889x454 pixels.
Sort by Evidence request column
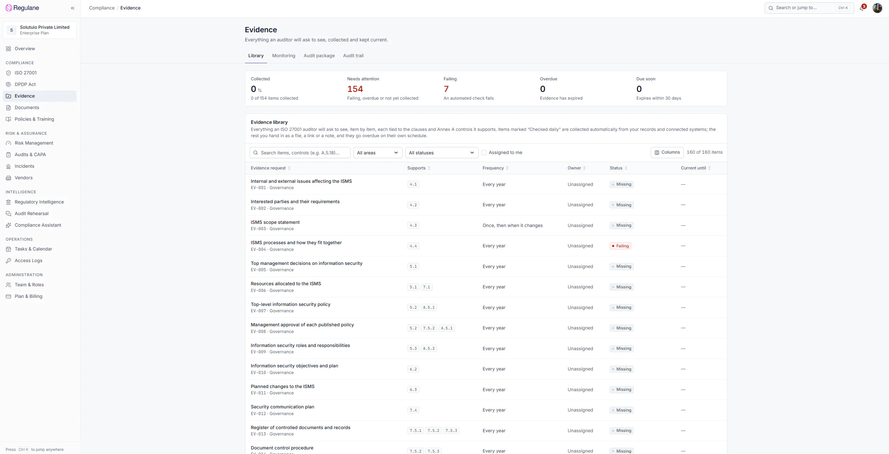pyautogui.click(x=271, y=168)
